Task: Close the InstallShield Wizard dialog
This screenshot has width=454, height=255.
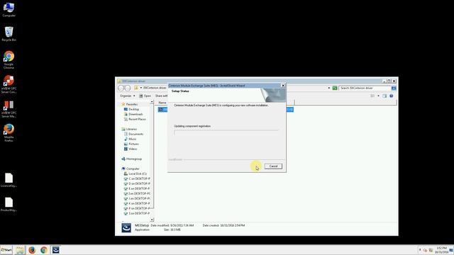Action: tap(283, 86)
